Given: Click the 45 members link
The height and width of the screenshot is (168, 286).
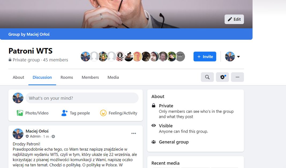Looking at the screenshot, I should (55, 60).
